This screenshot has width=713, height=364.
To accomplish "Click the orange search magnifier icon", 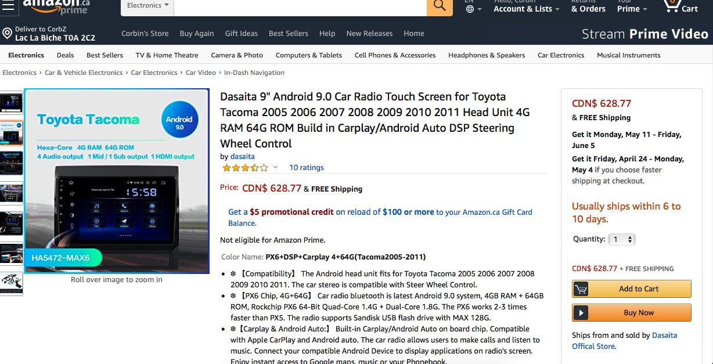I will tap(440, 6).
